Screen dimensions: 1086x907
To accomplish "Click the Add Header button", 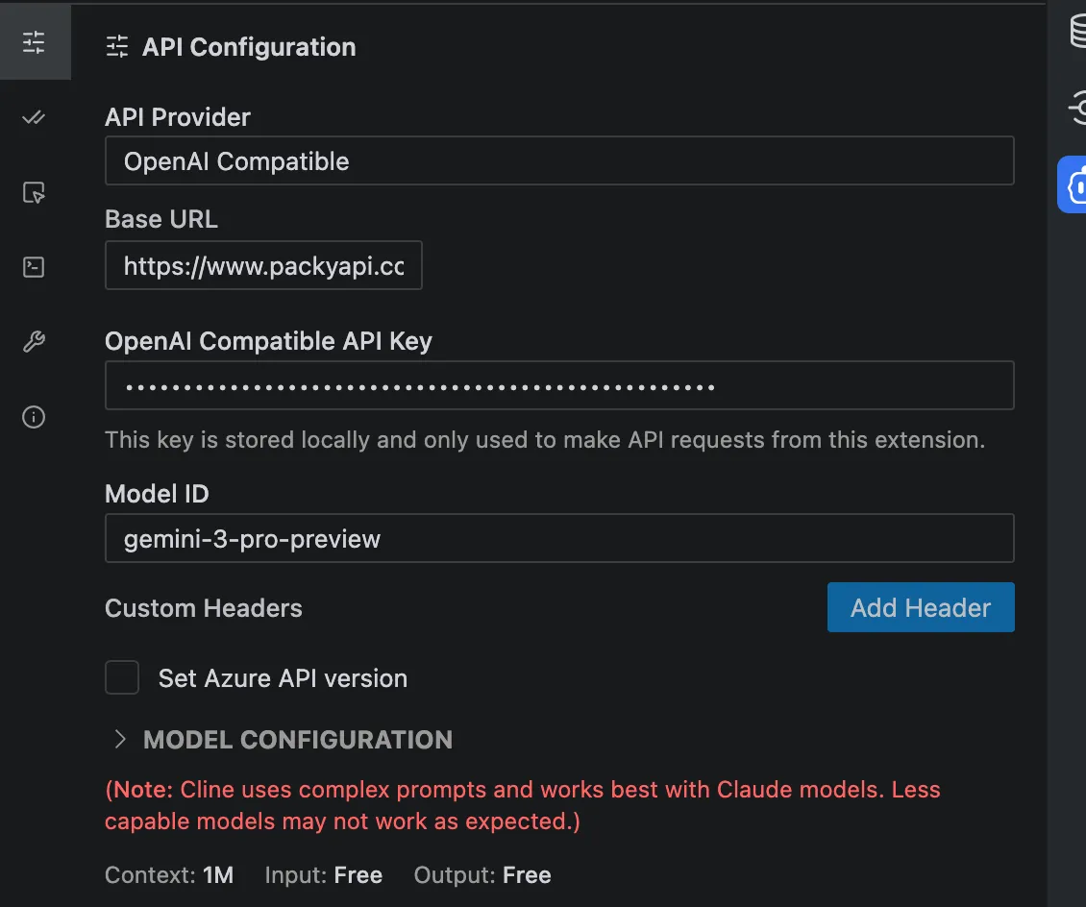I will [x=920, y=607].
